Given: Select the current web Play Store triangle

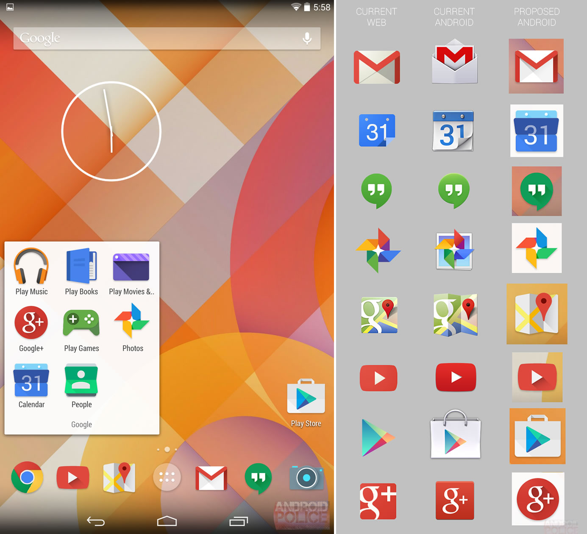Looking at the screenshot, I should coord(378,438).
